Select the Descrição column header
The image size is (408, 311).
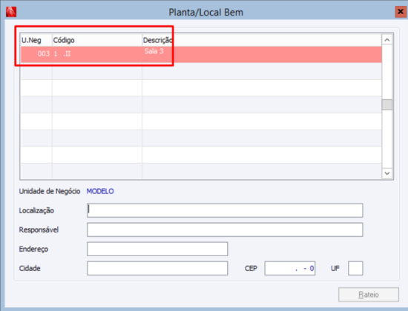(262, 40)
